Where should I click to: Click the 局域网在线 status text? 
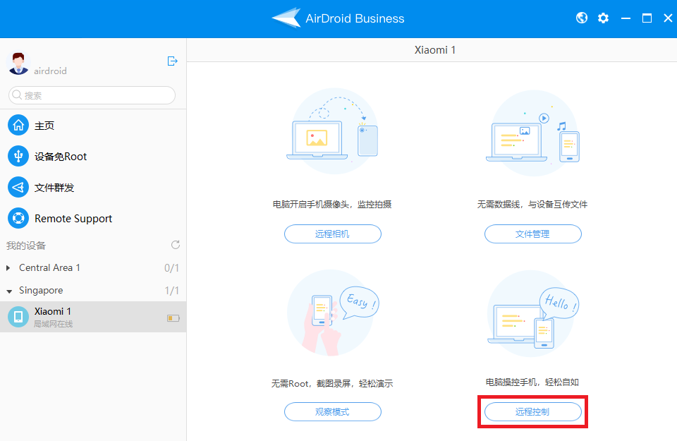click(54, 324)
